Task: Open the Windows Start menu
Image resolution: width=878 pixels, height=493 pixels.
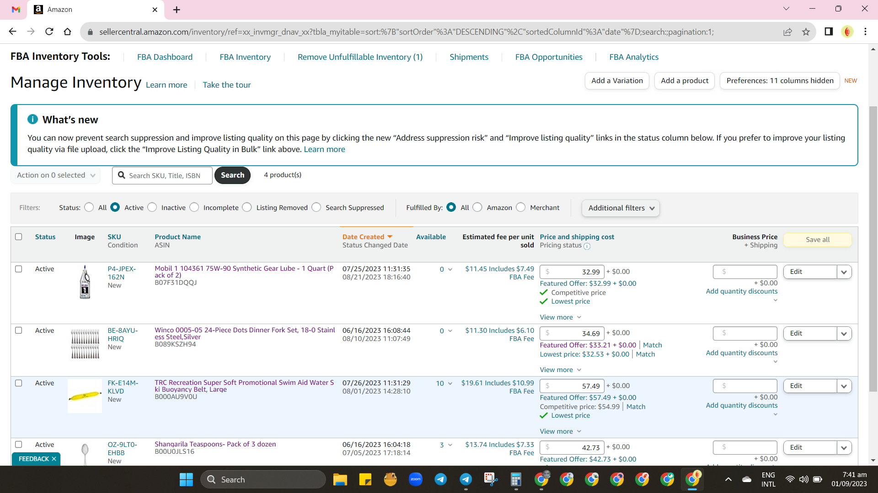Action: coord(186,479)
